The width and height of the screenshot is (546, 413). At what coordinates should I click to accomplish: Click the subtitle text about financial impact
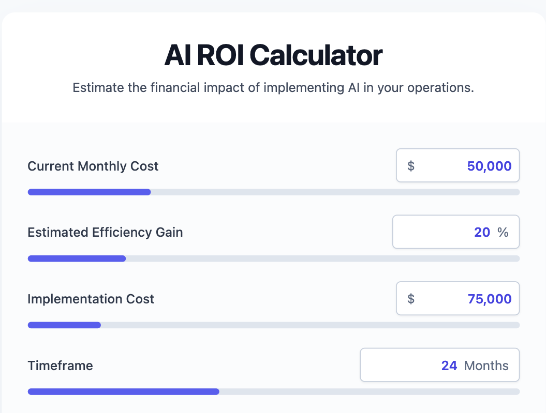coord(273,87)
